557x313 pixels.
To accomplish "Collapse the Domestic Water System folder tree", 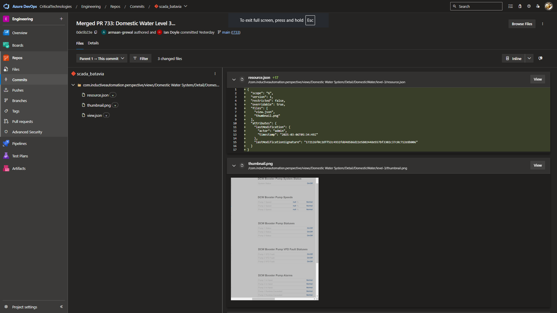I will 73,85.
